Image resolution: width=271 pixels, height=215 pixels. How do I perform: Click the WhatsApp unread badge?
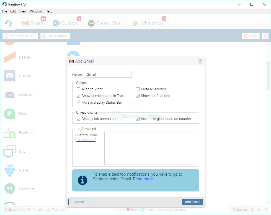pyautogui.click(x=164, y=19)
